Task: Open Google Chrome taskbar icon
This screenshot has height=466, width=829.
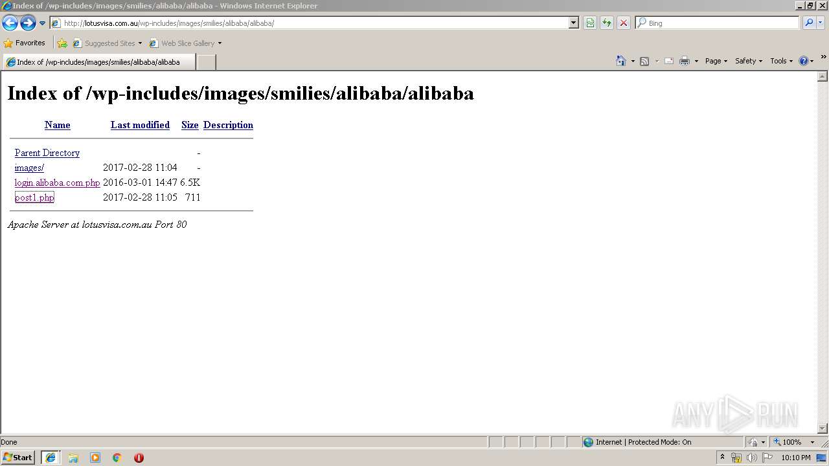Action: (x=117, y=458)
